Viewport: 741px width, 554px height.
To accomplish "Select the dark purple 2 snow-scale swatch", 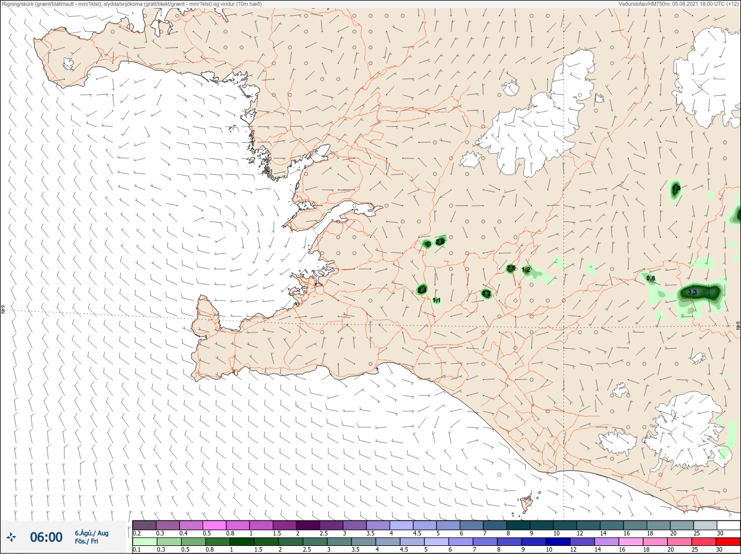I will pyautogui.click(x=308, y=525).
